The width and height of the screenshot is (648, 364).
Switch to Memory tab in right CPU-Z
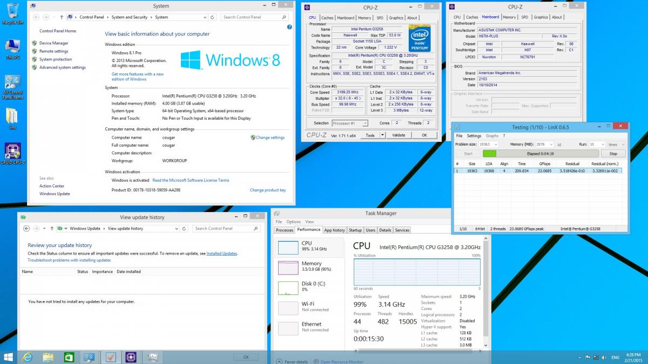point(509,17)
